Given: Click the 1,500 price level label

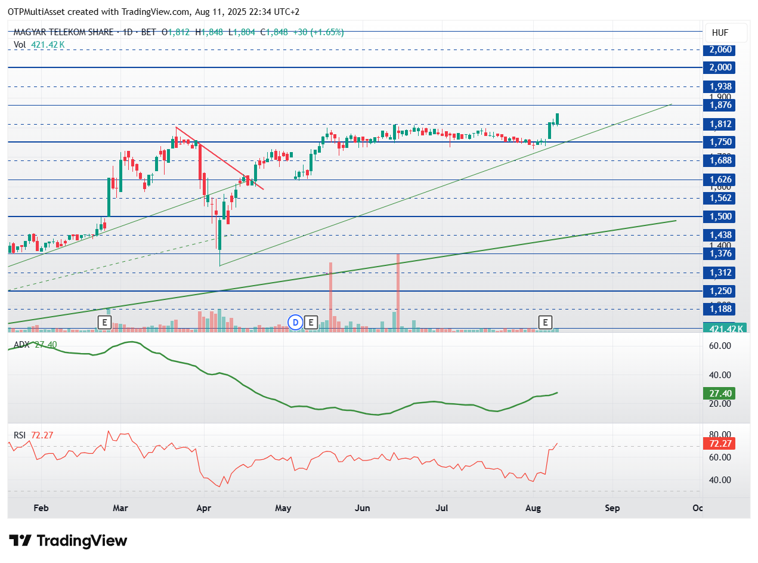Looking at the screenshot, I should click(x=718, y=216).
